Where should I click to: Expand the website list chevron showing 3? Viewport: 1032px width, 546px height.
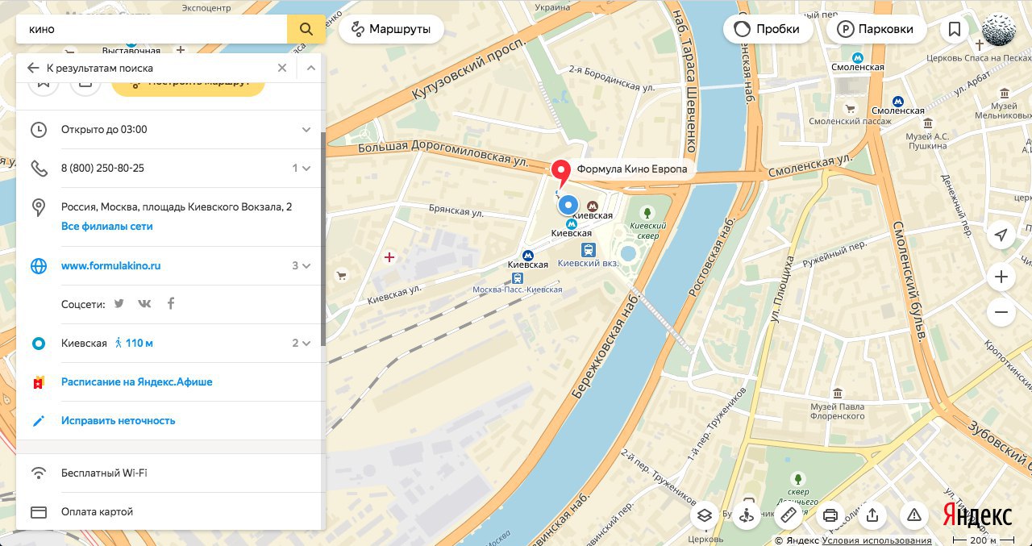306,265
